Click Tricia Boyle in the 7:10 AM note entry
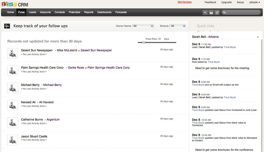Image resolution: width=264 pixels, height=152 pixels. coord(214,62)
